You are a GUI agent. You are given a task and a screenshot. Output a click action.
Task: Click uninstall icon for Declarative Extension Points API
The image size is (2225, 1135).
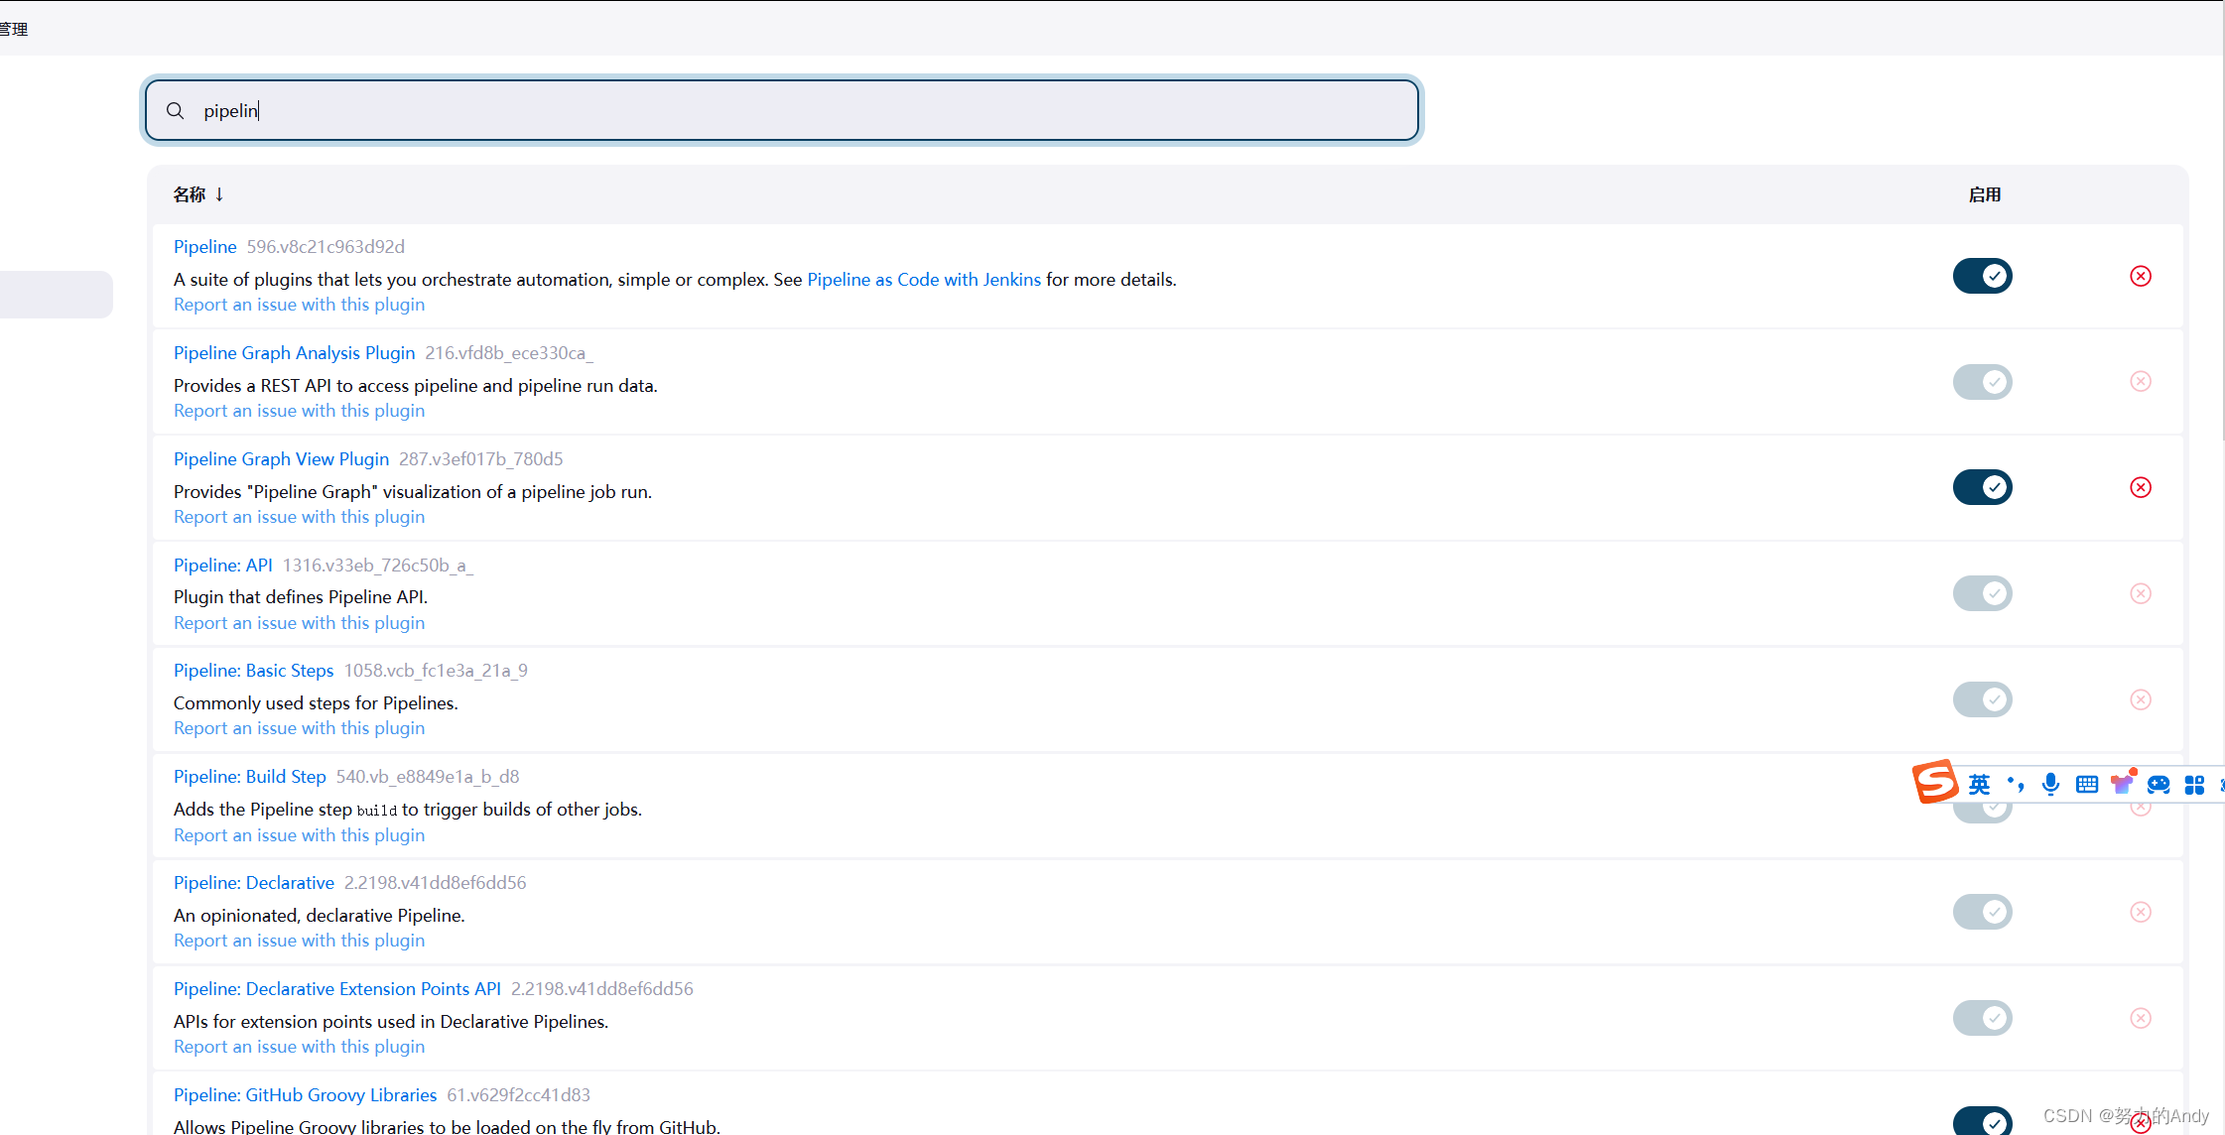[x=2141, y=1018]
